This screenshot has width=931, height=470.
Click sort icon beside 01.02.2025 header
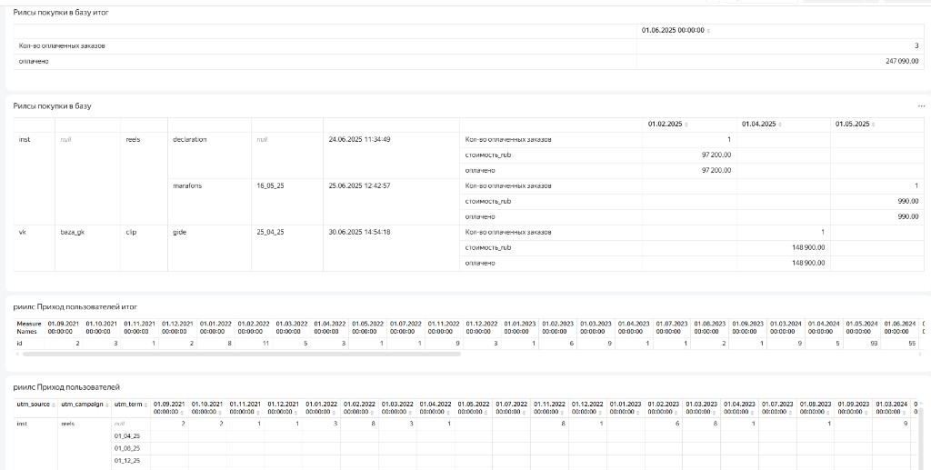686,125
